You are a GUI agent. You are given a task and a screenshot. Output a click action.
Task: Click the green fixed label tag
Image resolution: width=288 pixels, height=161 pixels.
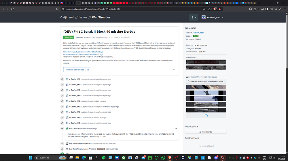click(x=196, y=36)
